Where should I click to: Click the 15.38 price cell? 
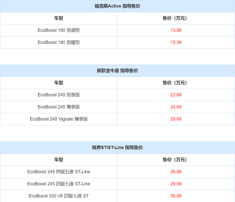click(x=176, y=42)
